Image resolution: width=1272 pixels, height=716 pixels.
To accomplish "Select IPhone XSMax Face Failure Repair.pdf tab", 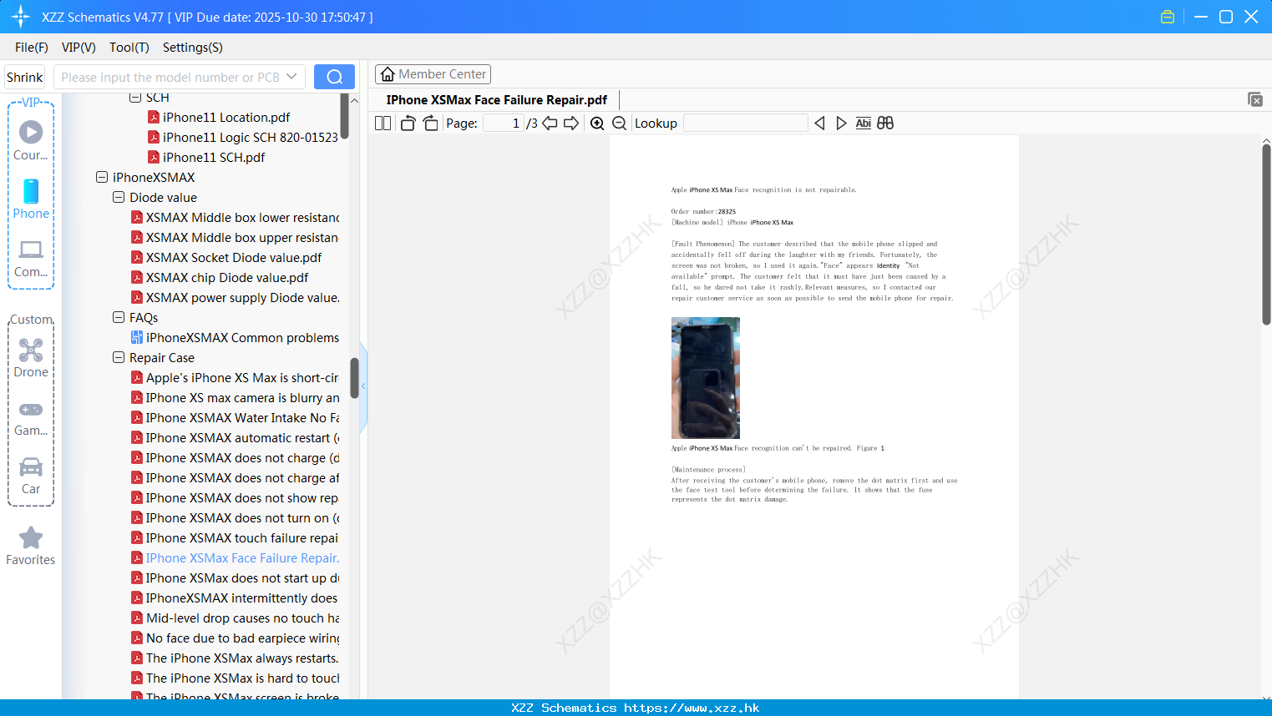I will pos(497,100).
